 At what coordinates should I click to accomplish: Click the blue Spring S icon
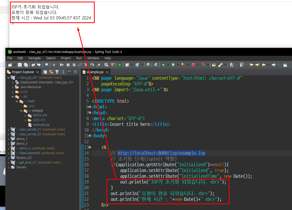(137, 65)
